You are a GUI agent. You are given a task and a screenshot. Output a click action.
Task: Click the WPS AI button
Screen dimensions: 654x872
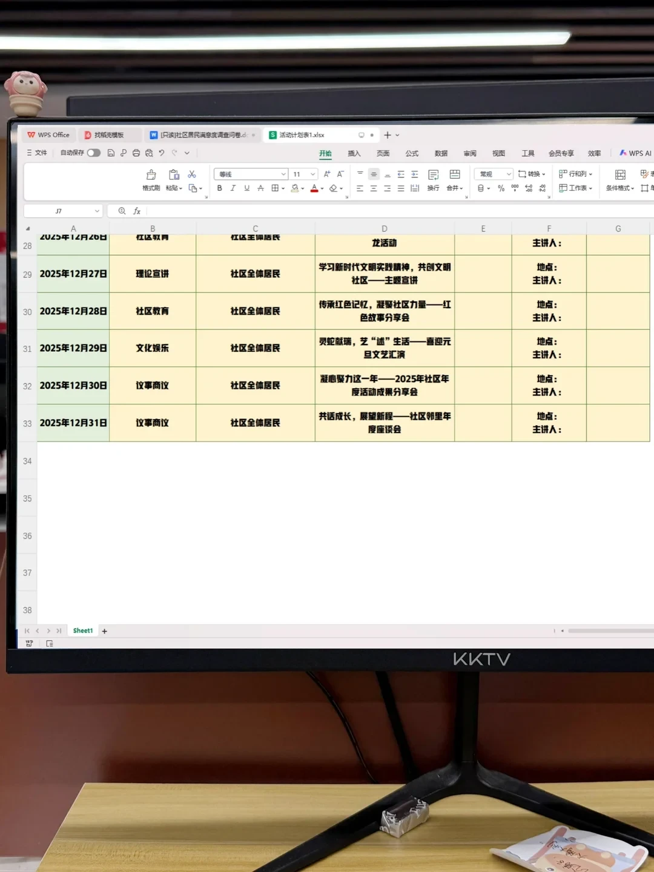(x=635, y=153)
